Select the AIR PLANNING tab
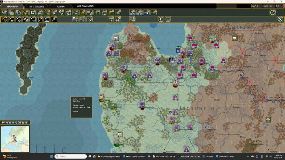The width and height of the screenshot is (285, 160). (x=85, y=6)
